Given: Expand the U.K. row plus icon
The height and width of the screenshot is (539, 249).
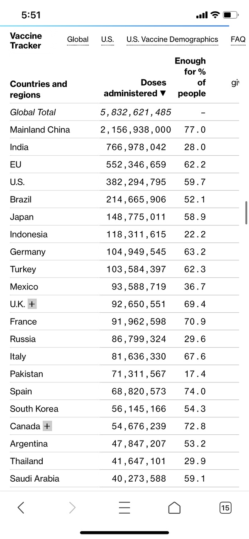Looking at the screenshot, I should [x=32, y=304].
